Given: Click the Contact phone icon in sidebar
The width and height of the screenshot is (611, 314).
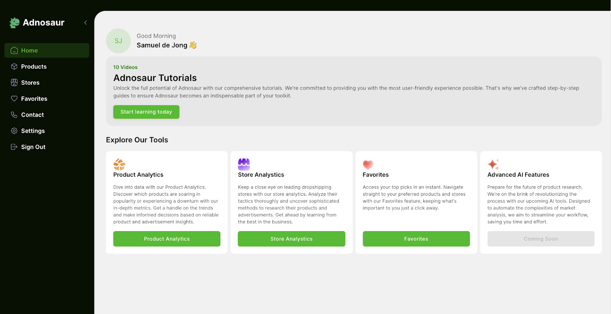Looking at the screenshot, I should (x=14, y=114).
